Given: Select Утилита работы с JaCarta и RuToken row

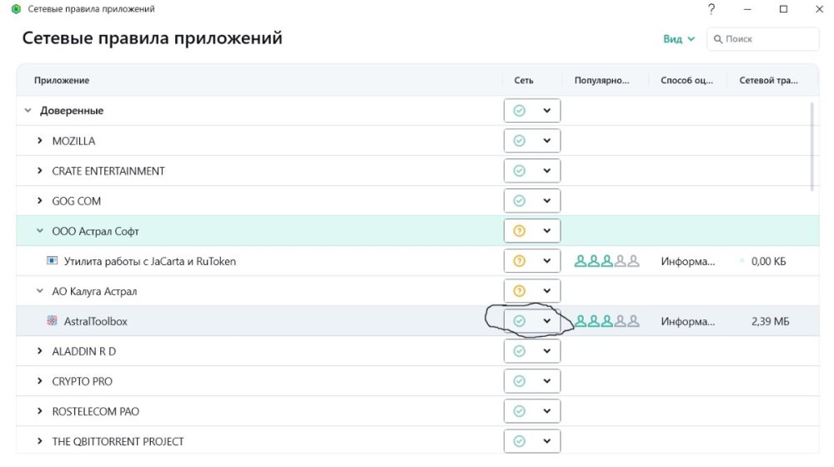Looking at the screenshot, I should pyautogui.click(x=150, y=261).
